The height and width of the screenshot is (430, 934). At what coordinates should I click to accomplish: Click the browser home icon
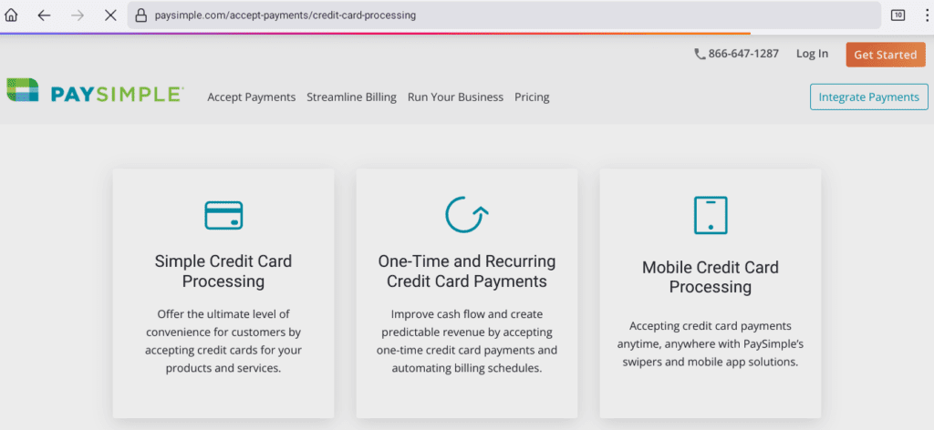pos(12,15)
